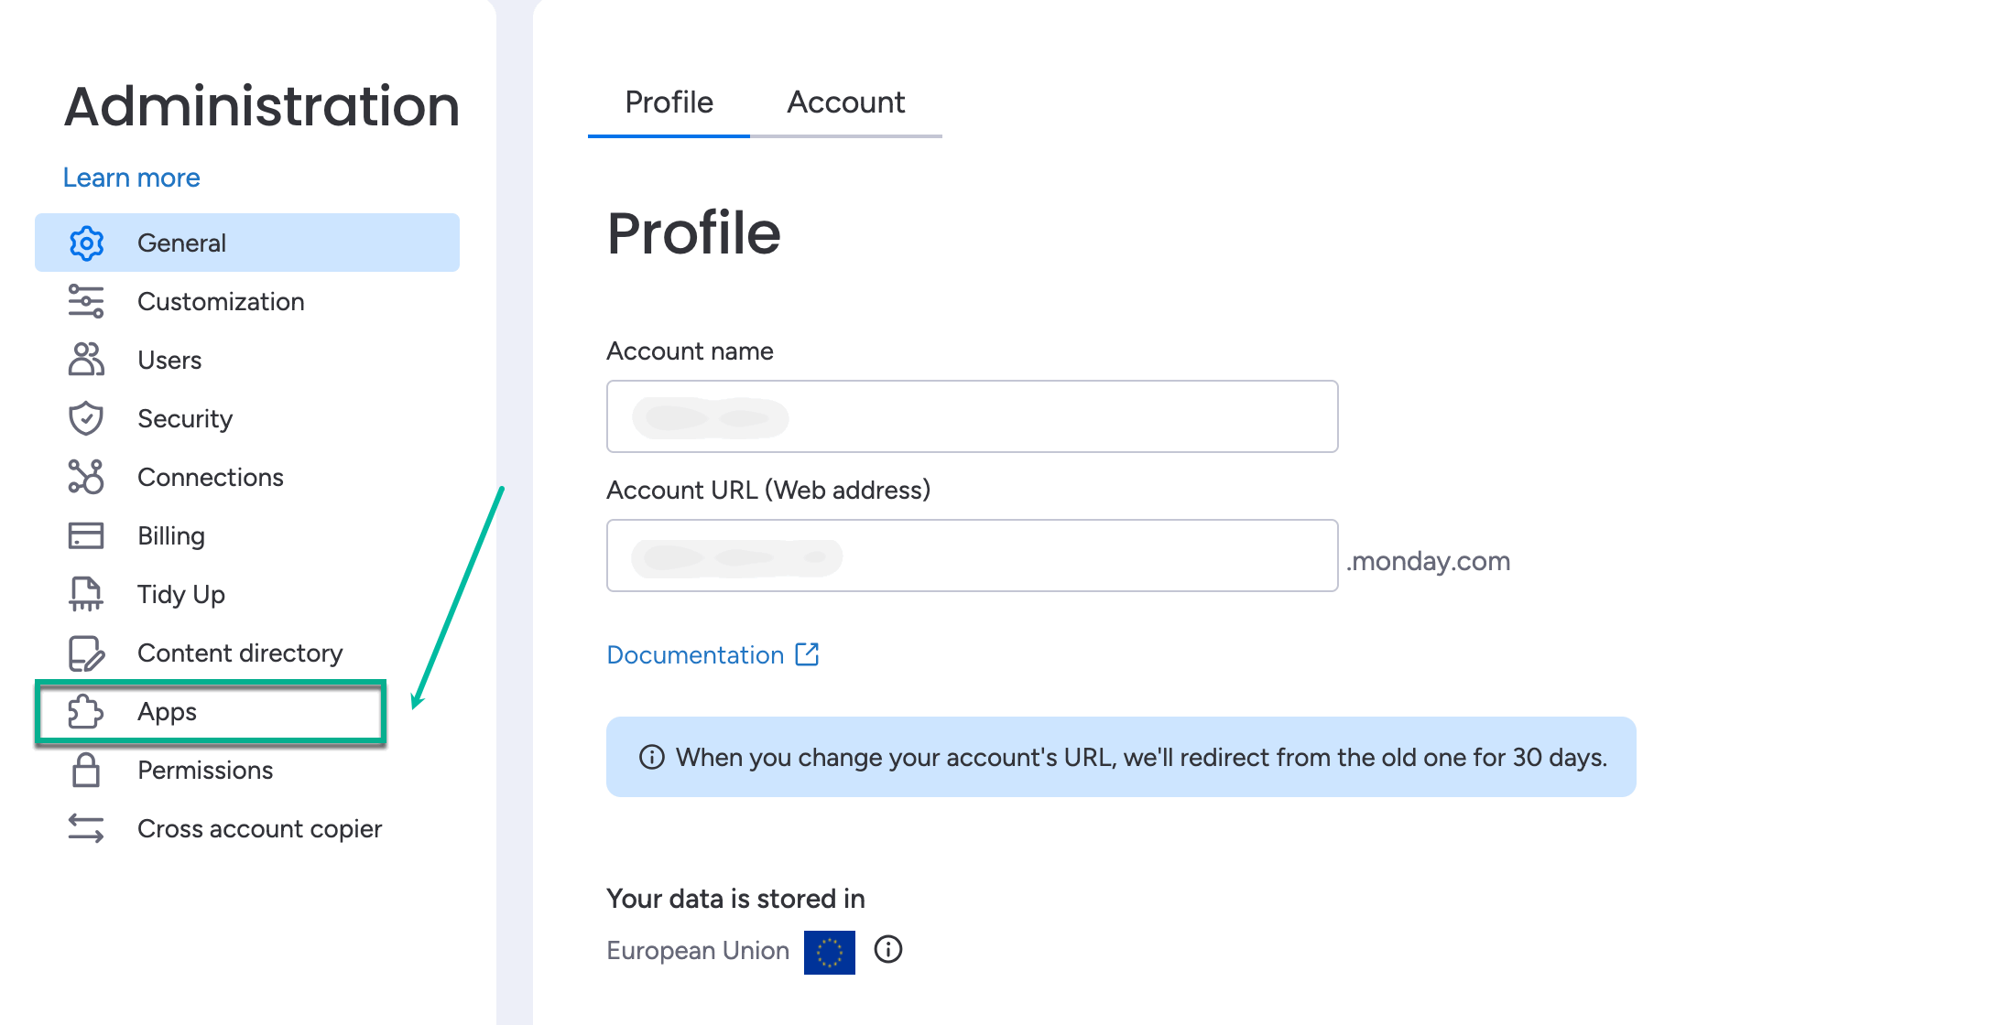Click info icon beside European Union flag

[888, 950]
